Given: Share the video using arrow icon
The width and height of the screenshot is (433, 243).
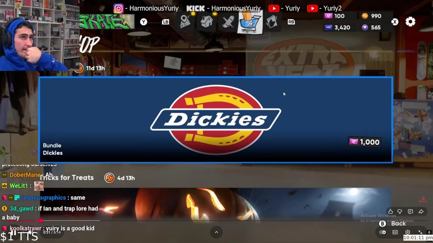Looking at the screenshot, I should pyautogui.click(x=421, y=212).
